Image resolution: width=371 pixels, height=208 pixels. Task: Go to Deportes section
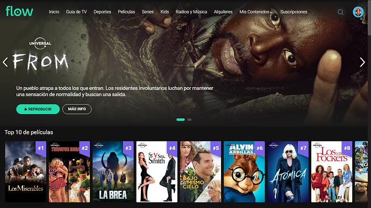[x=102, y=12]
